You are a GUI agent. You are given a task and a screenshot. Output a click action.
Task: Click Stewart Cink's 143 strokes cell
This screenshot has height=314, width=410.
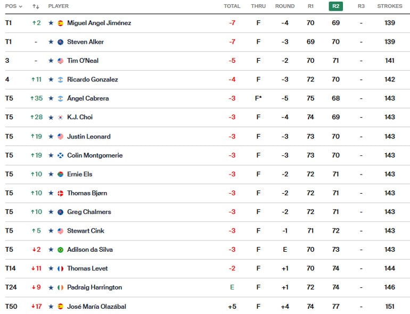(390, 230)
